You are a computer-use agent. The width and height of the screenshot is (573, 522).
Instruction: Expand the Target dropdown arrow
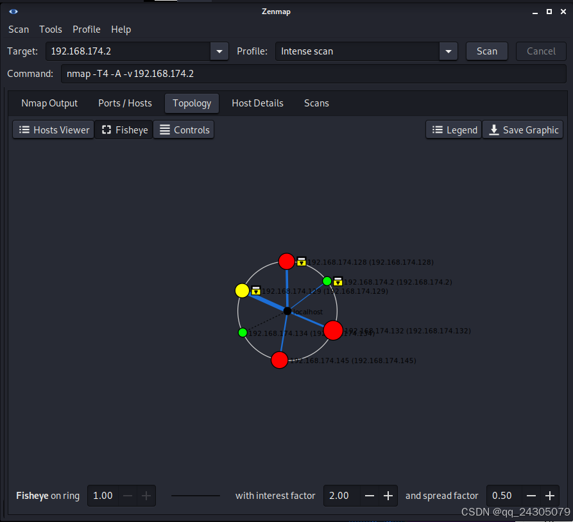[219, 51]
